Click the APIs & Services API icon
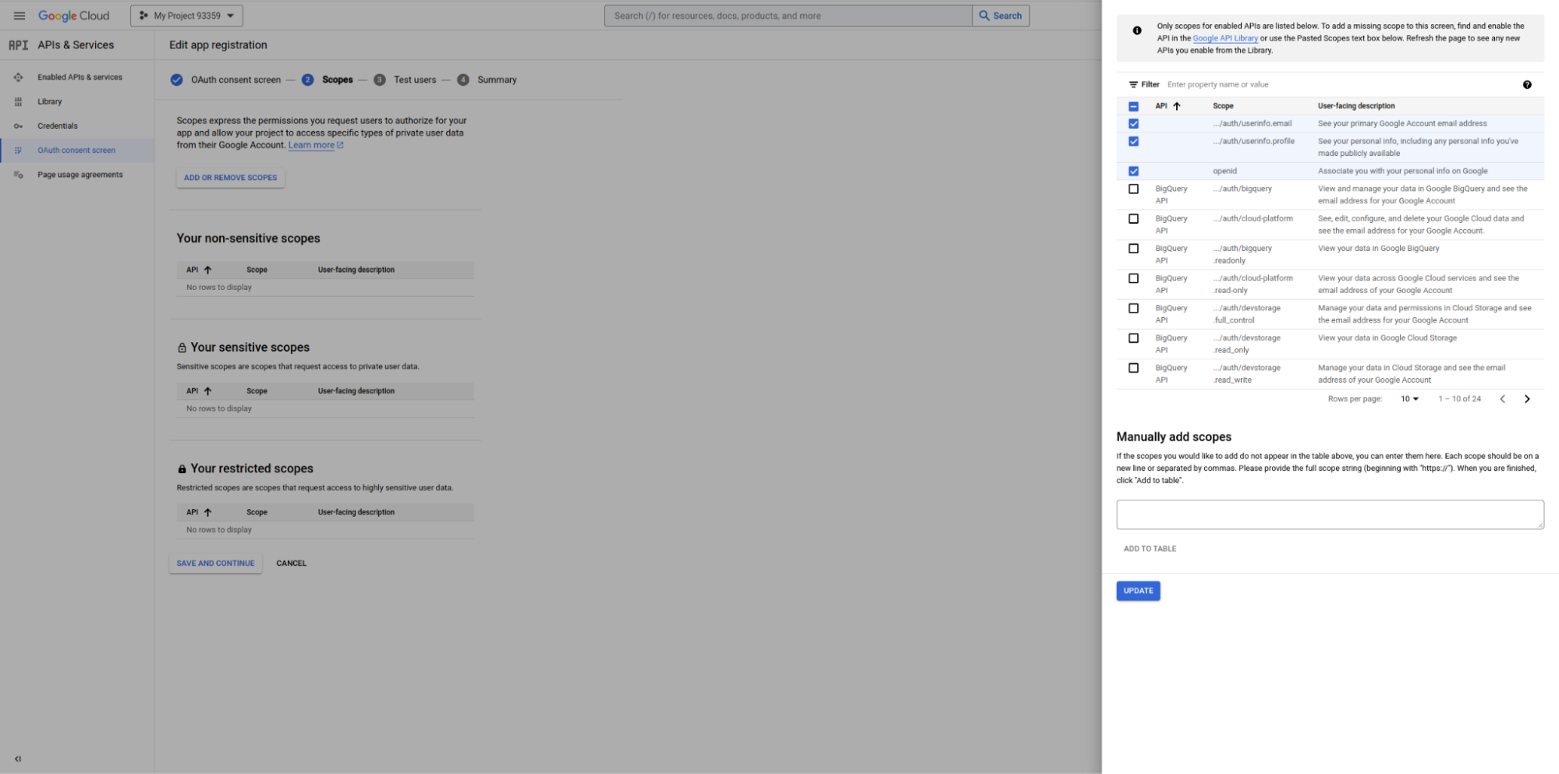Image resolution: width=1559 pixels, height=774 pixels. coord(19,45)
